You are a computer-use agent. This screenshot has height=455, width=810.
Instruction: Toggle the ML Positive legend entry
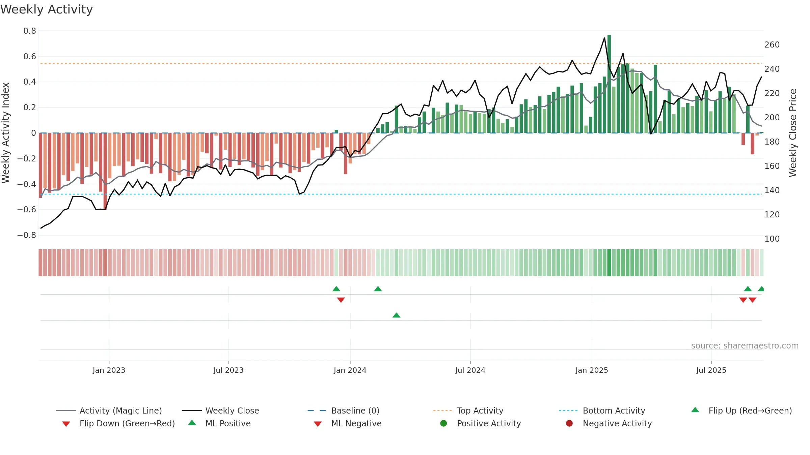(x=219, y=423)
